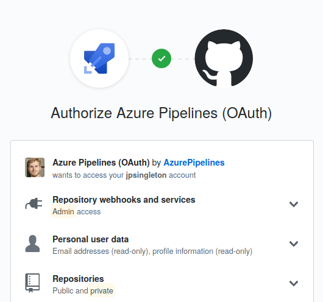Open the AzurePipelines developer link
323x302 pixels.
194,163
